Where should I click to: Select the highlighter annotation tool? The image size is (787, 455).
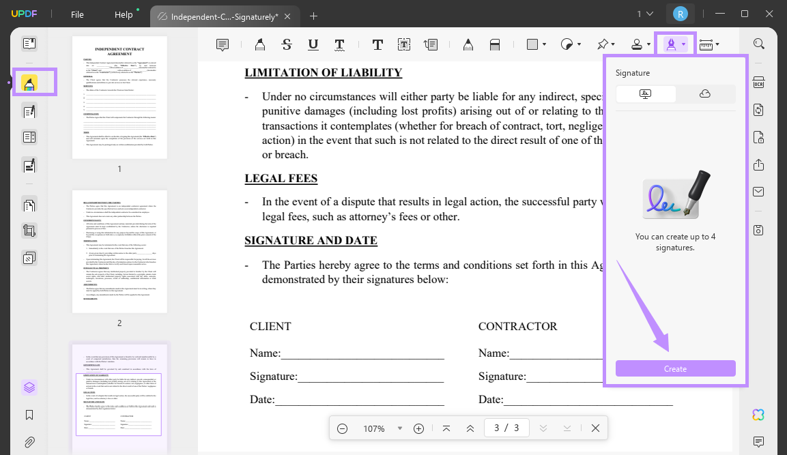click(259, 44)
